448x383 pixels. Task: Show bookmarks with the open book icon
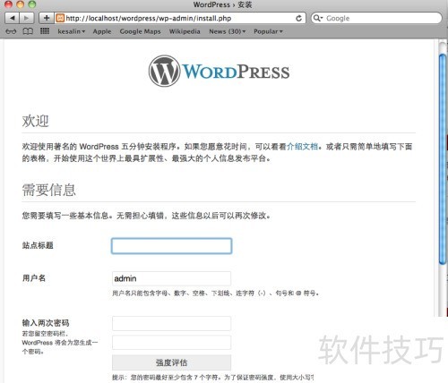28,31
